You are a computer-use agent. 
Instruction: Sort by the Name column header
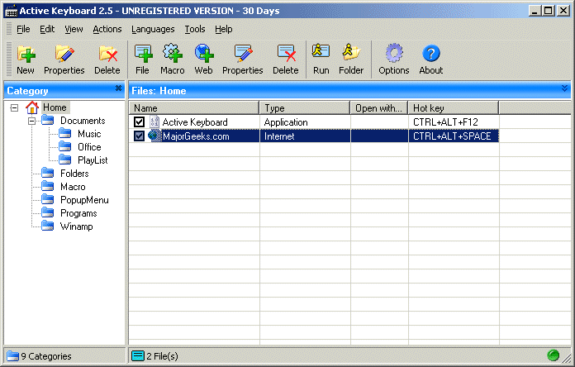[x=194, y=108]
